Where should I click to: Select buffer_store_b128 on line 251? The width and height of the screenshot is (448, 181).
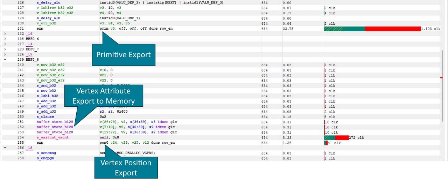55,122
